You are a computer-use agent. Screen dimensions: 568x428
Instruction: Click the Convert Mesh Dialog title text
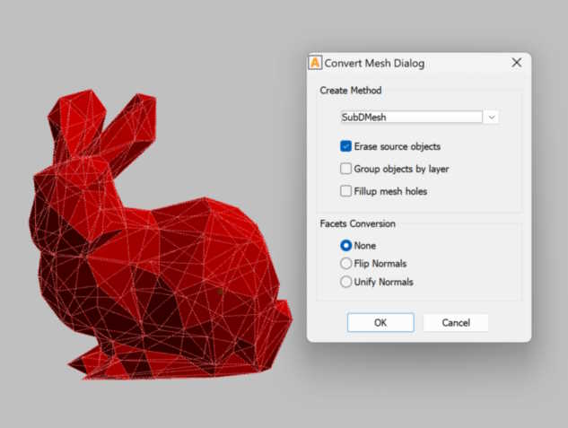point(374,64)
